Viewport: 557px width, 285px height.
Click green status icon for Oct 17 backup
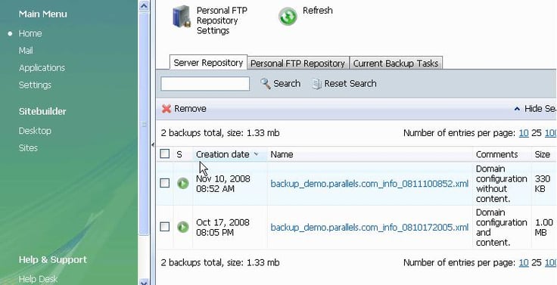[x=183, y=227]
